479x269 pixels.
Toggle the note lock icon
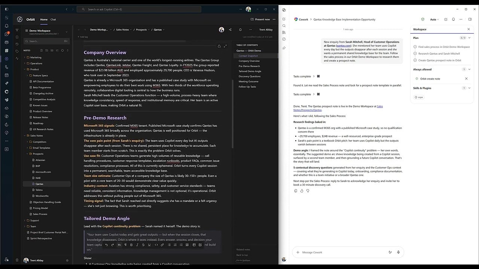219,46
